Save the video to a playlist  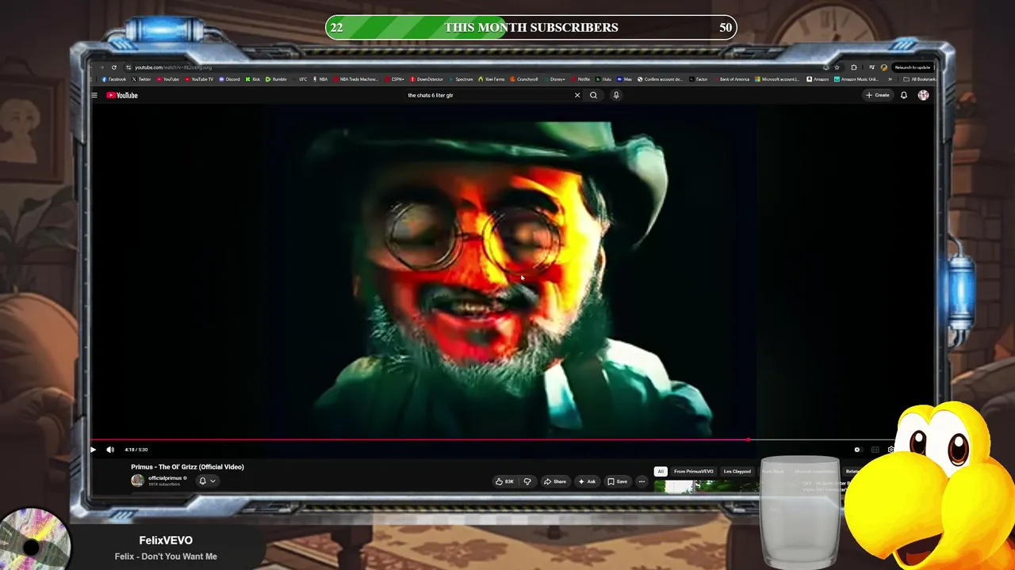pos(618,481)
